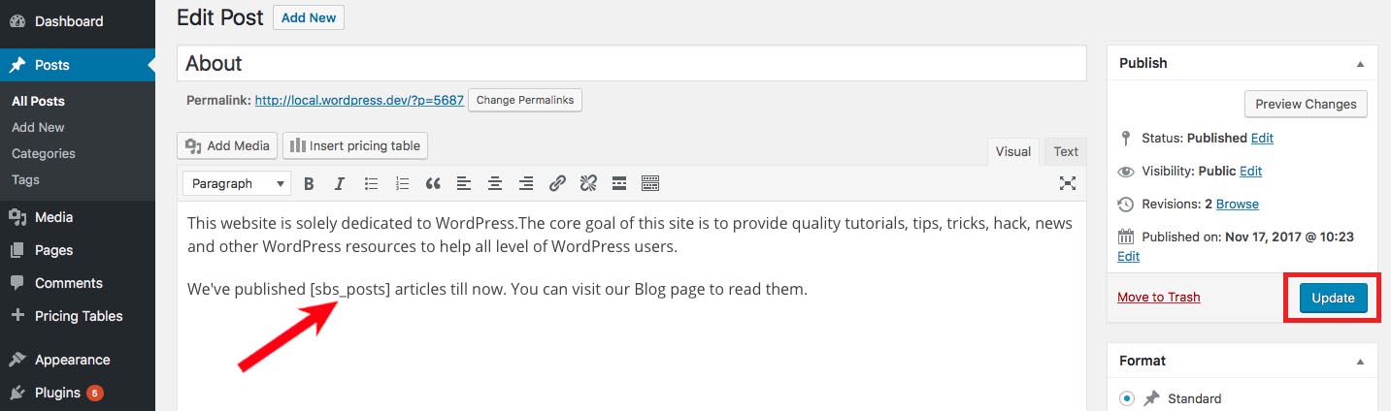Enter distraction-free fullscreen mode

1067,183
